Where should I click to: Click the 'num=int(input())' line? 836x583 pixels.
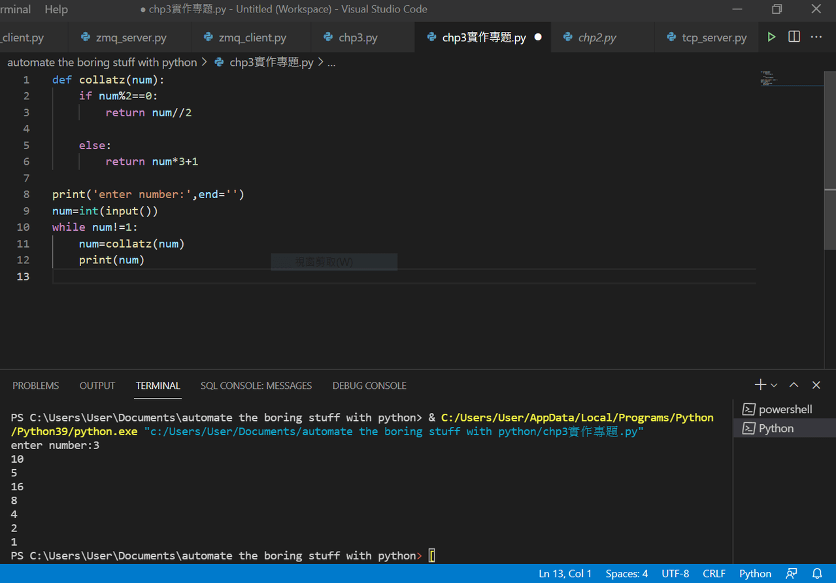(105, 211)
